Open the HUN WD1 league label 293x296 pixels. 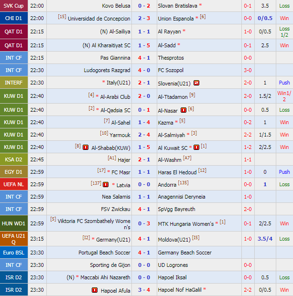pos(14,223)
